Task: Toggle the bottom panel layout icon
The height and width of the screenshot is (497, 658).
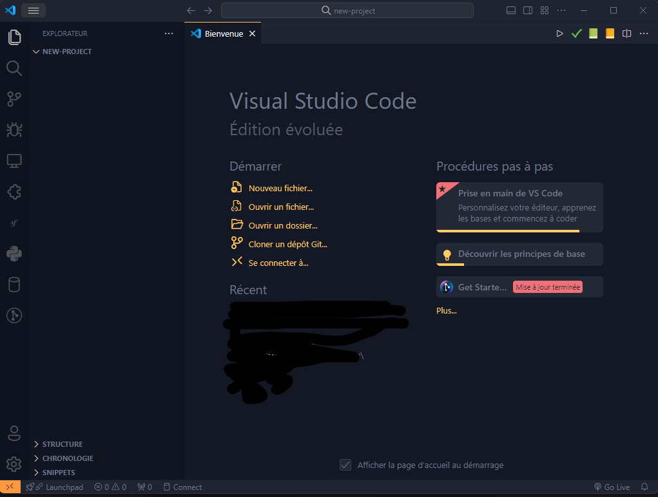Action: 510,10
